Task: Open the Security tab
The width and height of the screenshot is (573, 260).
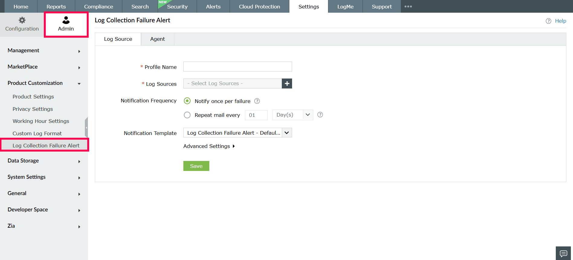Action: point(177,6)
